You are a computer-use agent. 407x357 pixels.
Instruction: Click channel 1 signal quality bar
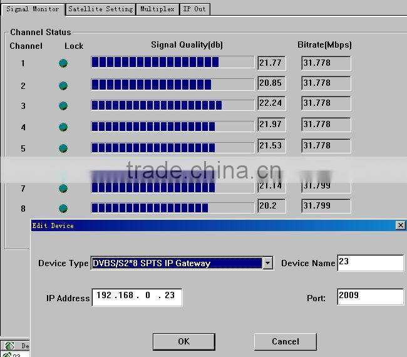[x=173, y=62]
